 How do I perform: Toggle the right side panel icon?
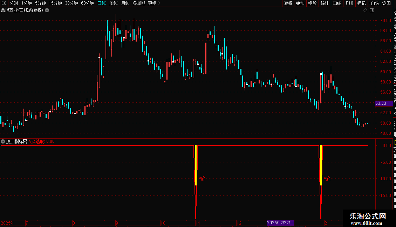coord(372,10)
